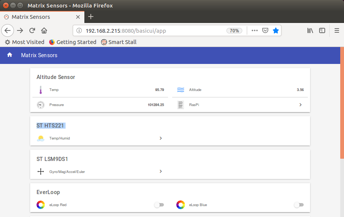The width and height of the screenshot is (344, 217).
Task: Click the crosshair Gyro/Mag/Accel/Euler icon
Action: click(x=41, y=171)
